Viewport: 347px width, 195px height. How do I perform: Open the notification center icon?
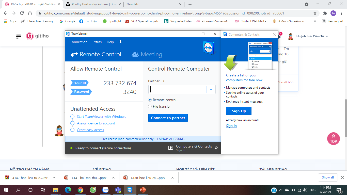[339, 190]
